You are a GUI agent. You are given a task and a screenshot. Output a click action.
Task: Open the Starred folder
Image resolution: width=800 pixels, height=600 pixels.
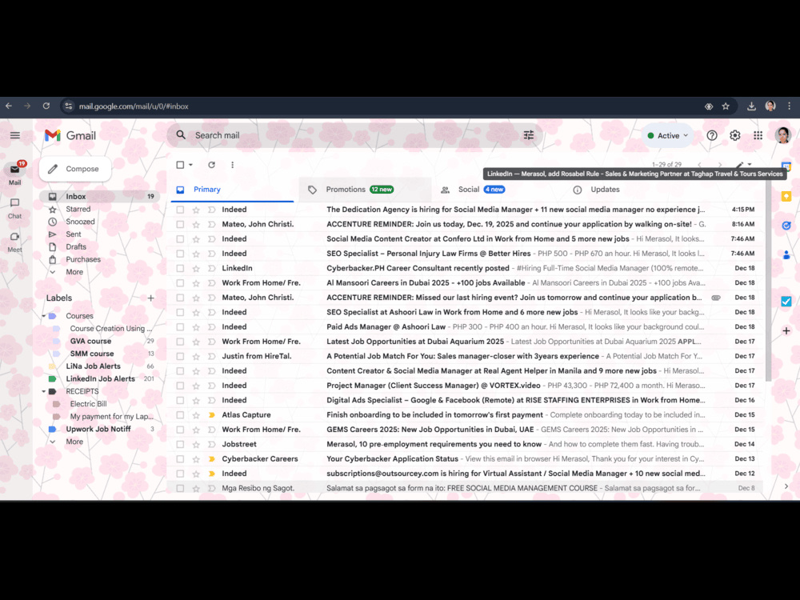click(x=78, y=209)
